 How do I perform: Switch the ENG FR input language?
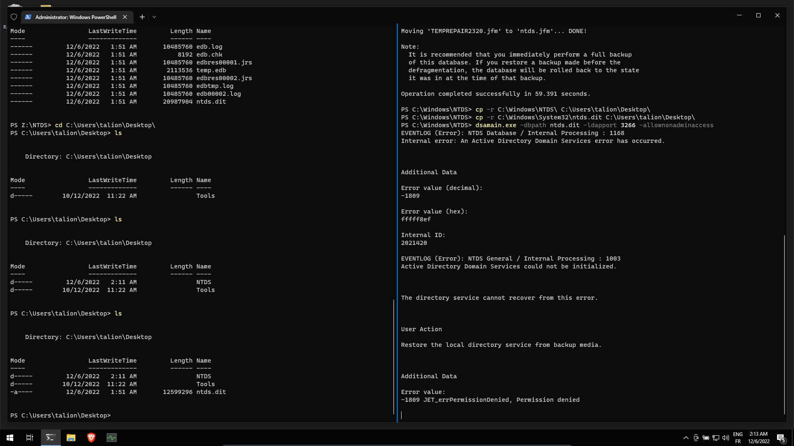[738, 438]
